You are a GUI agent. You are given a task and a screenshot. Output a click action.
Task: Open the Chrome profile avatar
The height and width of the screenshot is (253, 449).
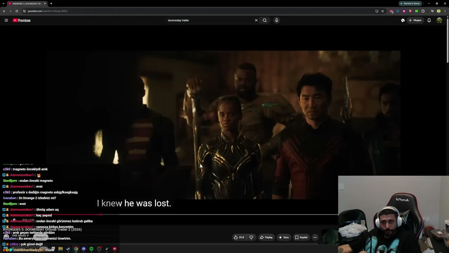point(438,11)
